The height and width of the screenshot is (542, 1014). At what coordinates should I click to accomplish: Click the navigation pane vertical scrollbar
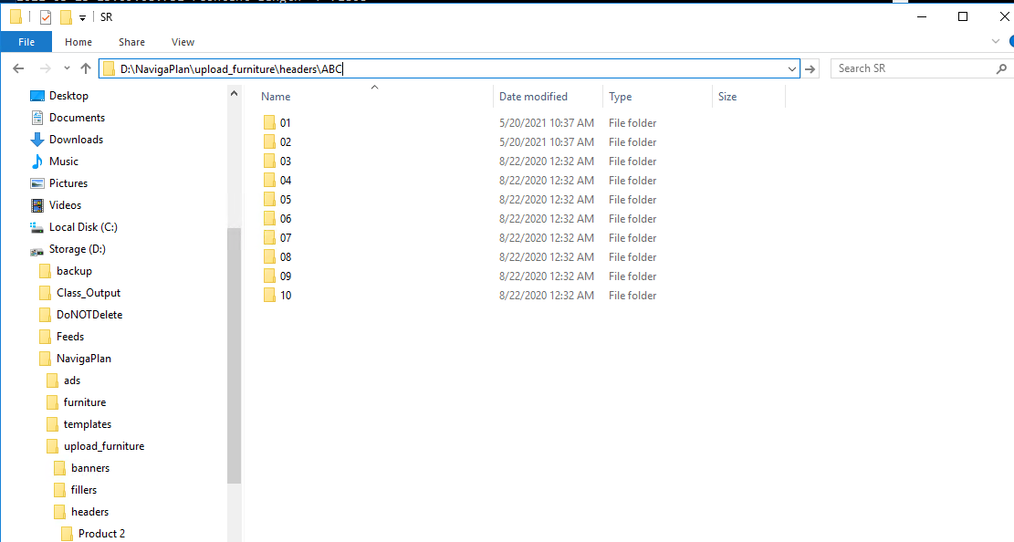pos(234,356)
